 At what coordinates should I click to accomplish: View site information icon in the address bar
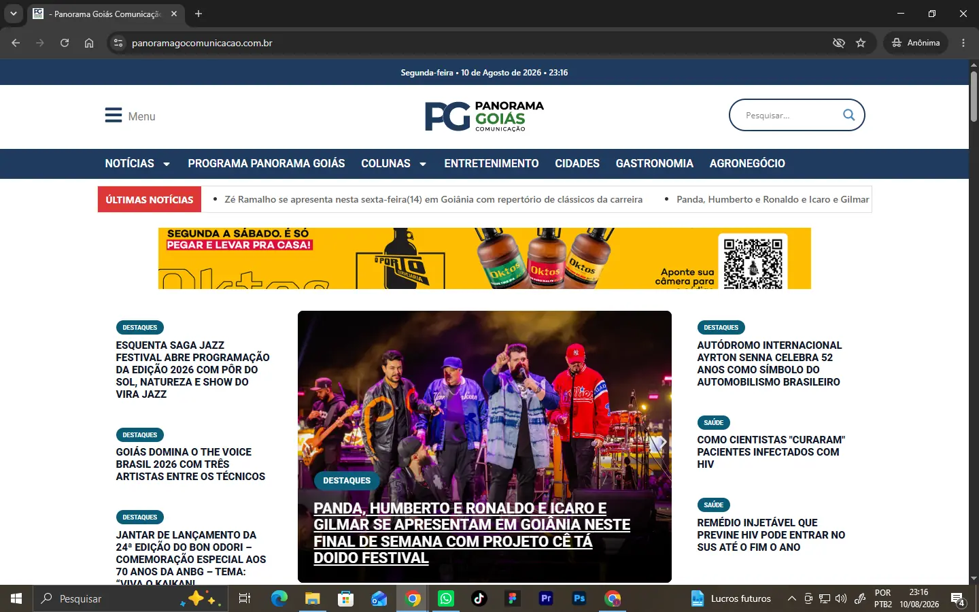pyautogui.click(x=118, y=43)
